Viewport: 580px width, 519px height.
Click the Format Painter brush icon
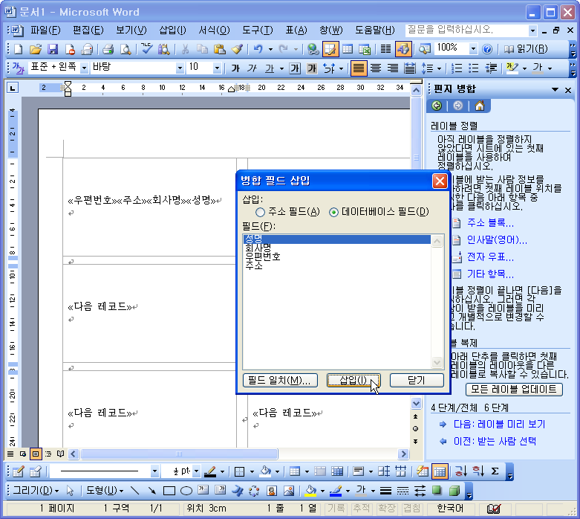click(x=237, y=49)
